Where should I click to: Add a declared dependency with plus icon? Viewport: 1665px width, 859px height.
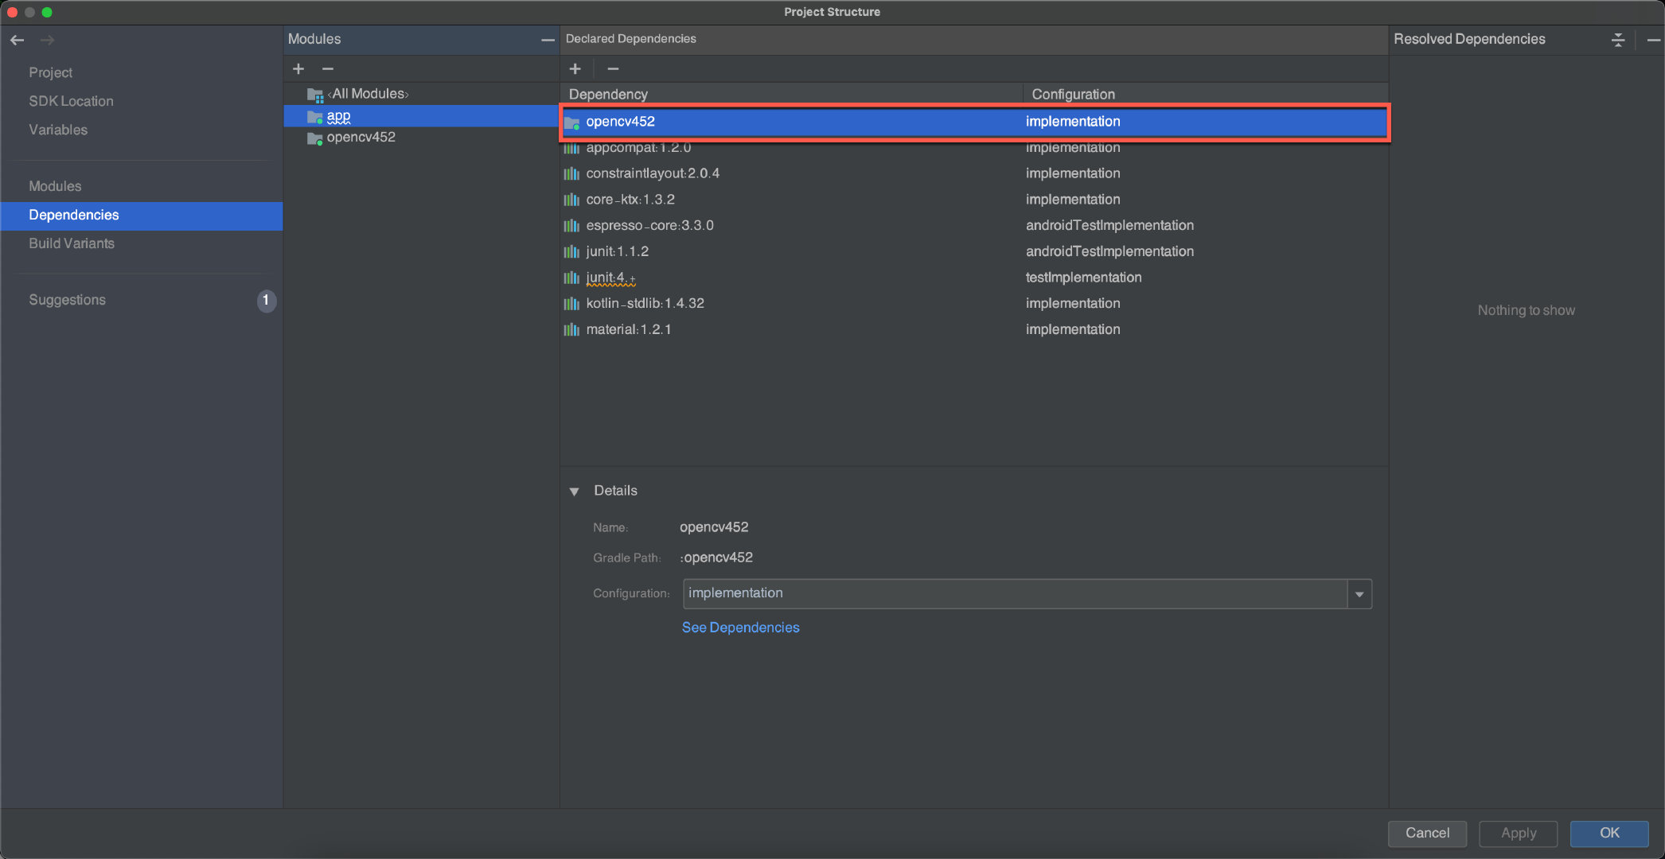tap(575, 69)
